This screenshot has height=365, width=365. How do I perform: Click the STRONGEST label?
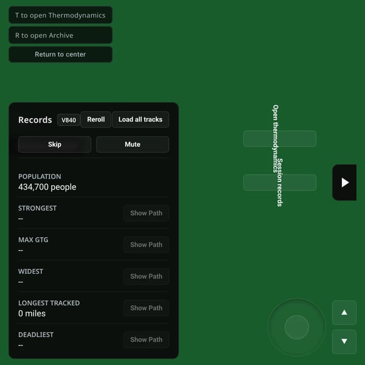(38, 208)
